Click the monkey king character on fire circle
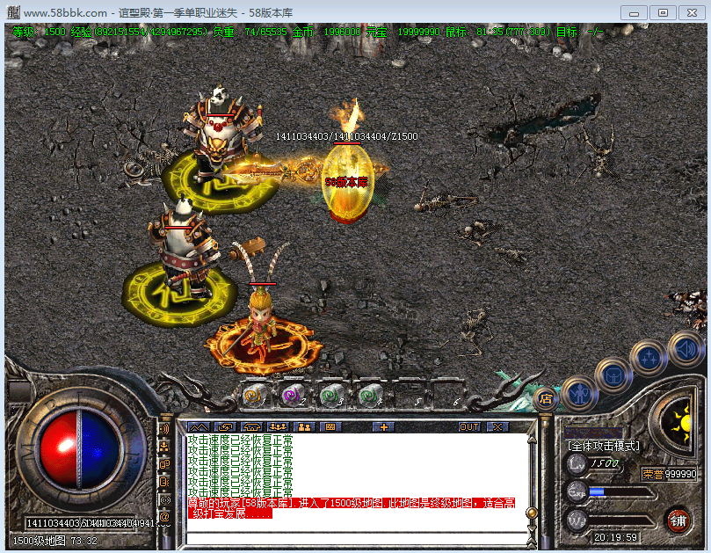Screen dimensions: 711x553 point(261,322)
